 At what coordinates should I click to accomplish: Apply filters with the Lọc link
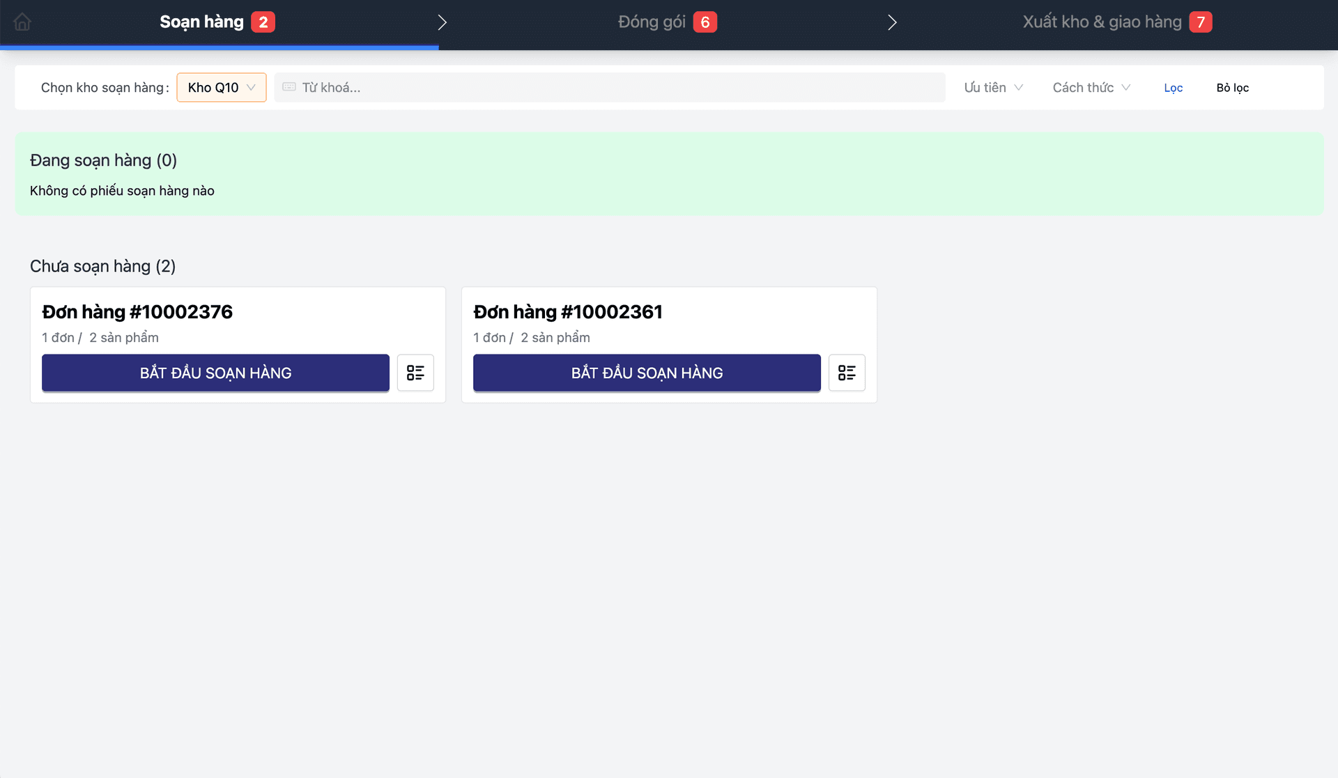(1173, 88)
